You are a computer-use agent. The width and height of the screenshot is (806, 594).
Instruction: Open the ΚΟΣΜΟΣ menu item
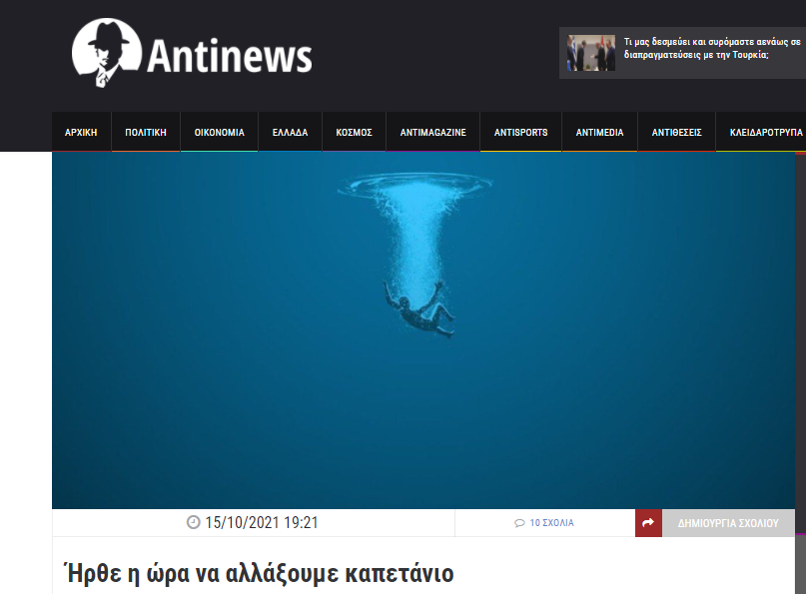[x=354, y=132]
